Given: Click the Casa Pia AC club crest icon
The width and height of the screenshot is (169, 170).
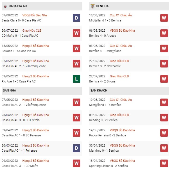Looking at the screenshot, I should (5, 6).
